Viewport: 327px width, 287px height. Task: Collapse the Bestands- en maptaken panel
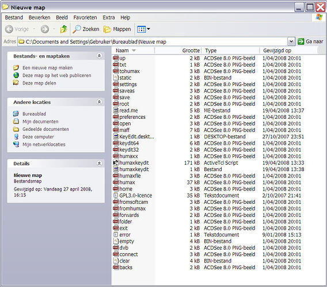pos(99,56)
